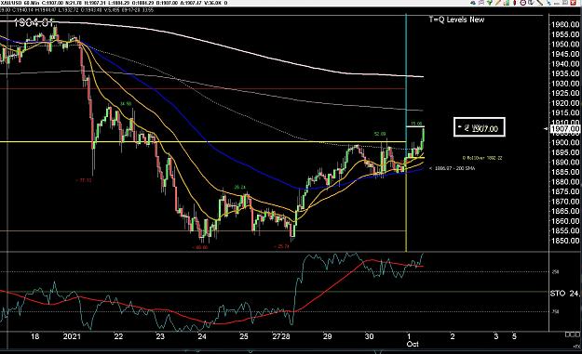Click the 25 date label on time axis
582x354 pixels.
pos(243,336)
